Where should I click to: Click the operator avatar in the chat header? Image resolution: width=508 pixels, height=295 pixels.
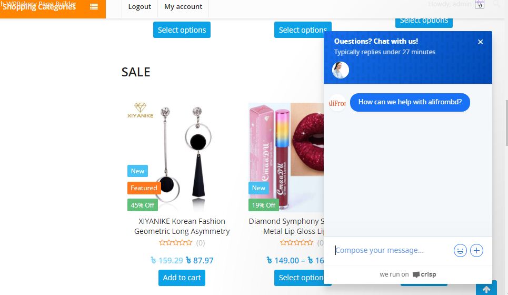pos(341,70)
